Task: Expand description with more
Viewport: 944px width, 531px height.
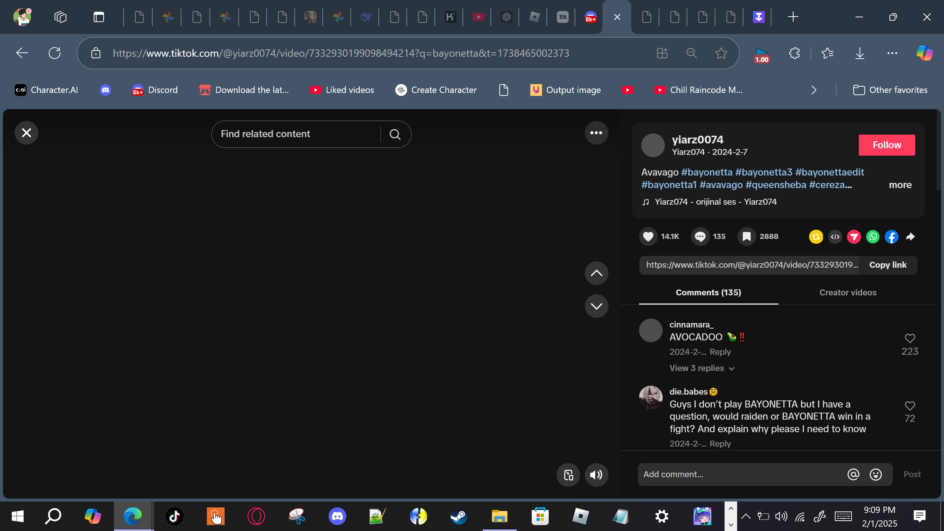Action: 900,185
